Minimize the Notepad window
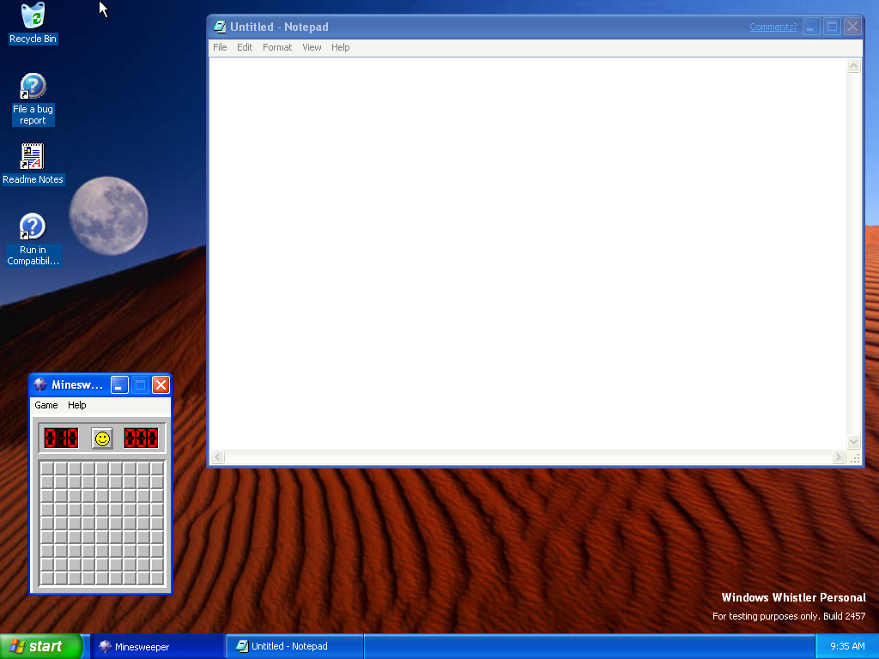Viewport: 879px width, 659px height. click(x=811, y=27)
